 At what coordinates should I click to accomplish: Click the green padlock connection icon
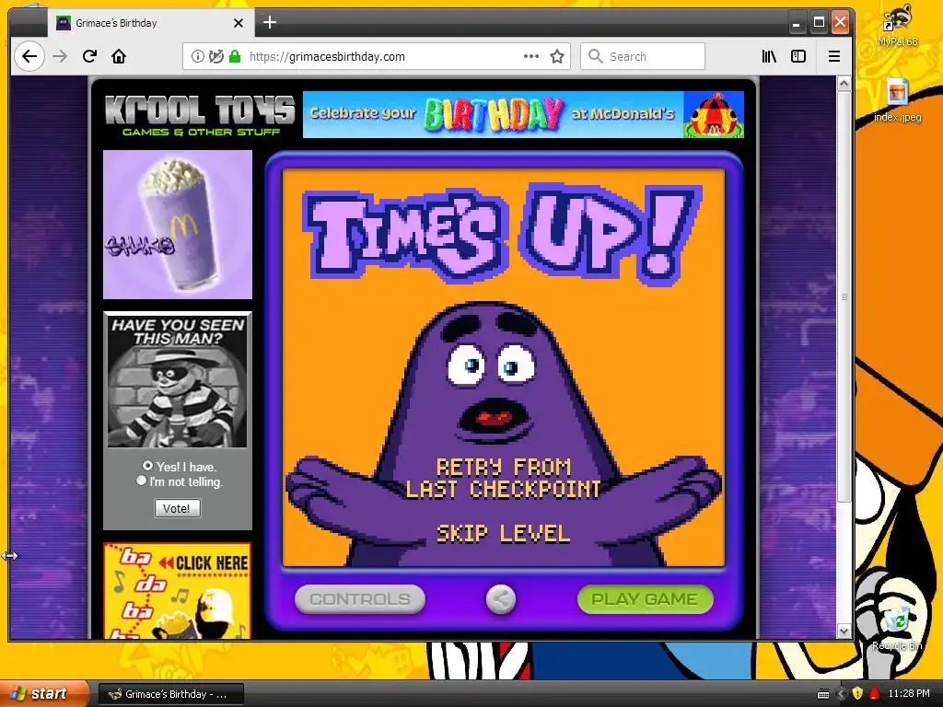(x=235, y=56)
